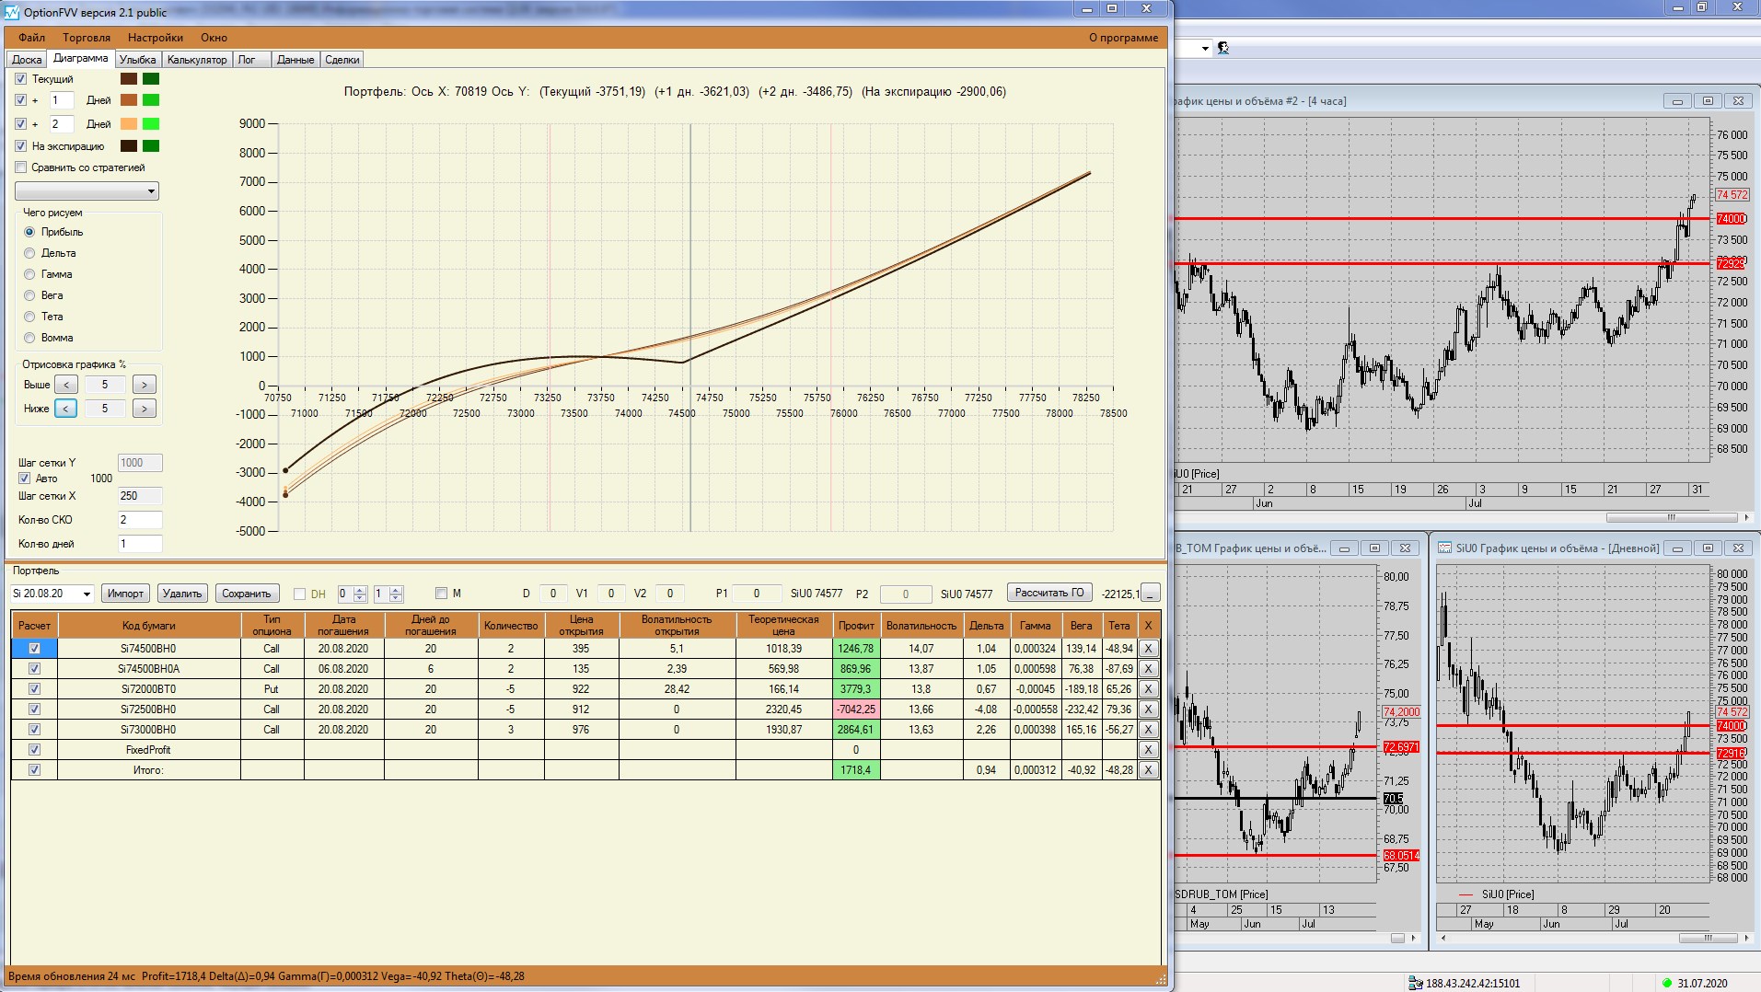Image resolution: width=1761 pixels, height=992 pixels.
Task: Increase the Выше chart percentage with right arrow
Action: click(x=145, y=385)
